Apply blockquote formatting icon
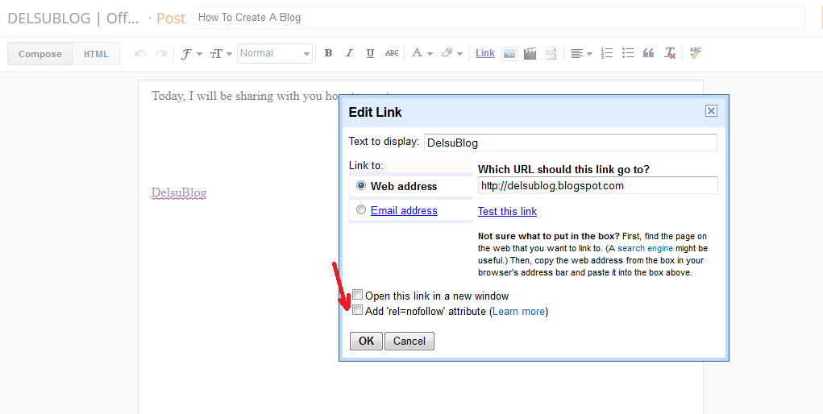Screen dimensions: 823x414 (x=648, y=53)
